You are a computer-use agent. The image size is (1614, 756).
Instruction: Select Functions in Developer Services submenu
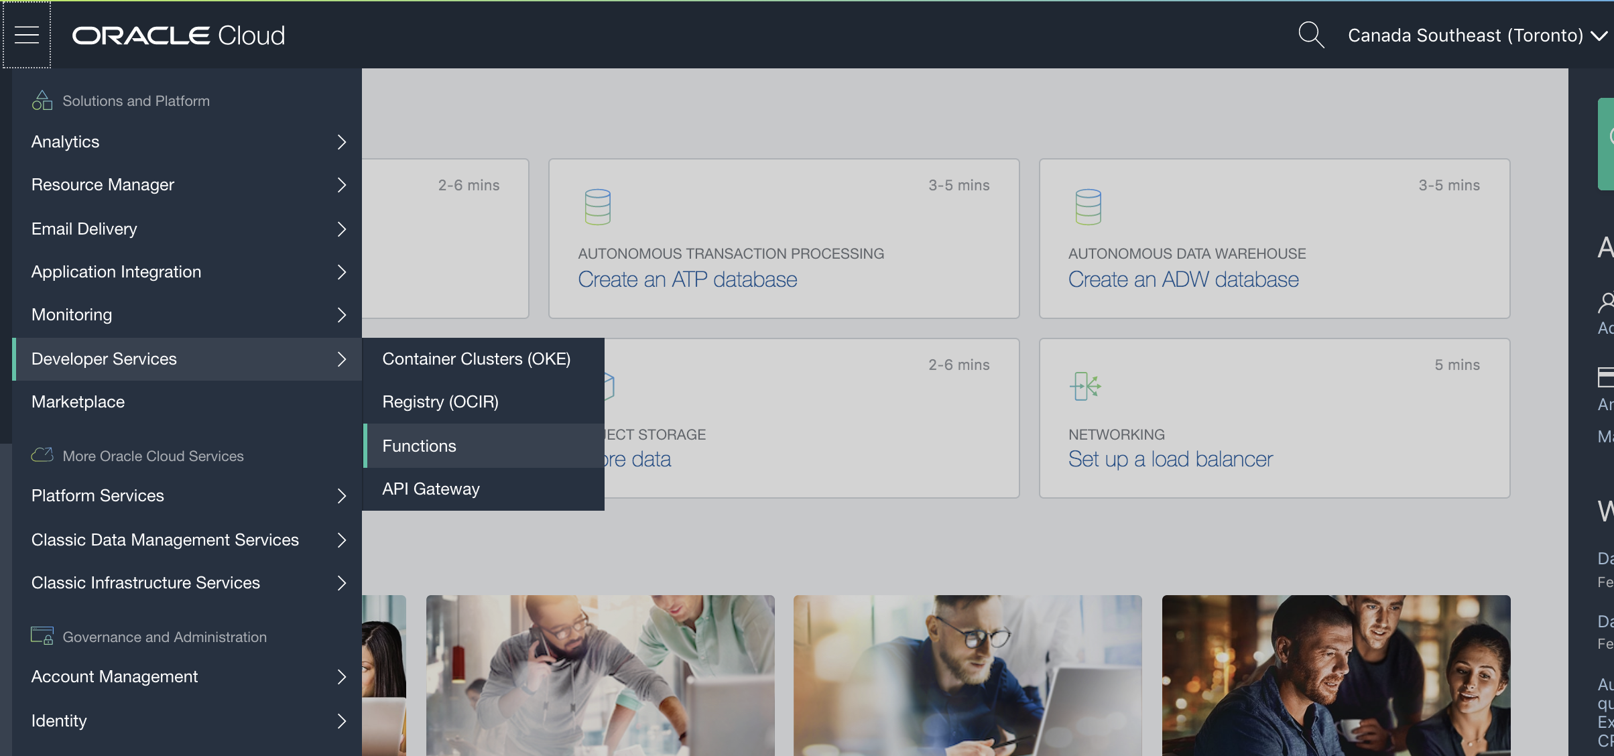(419, 446)
